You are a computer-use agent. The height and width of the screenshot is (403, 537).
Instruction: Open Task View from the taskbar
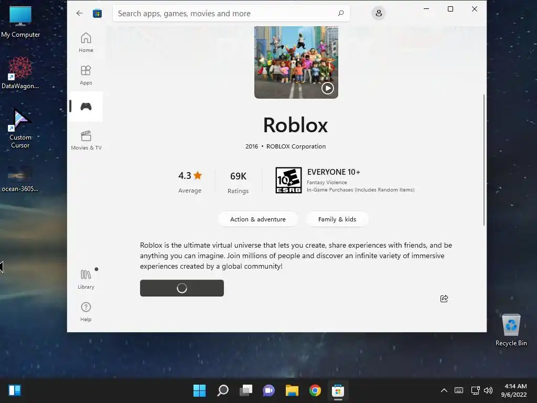pos(245,390)
